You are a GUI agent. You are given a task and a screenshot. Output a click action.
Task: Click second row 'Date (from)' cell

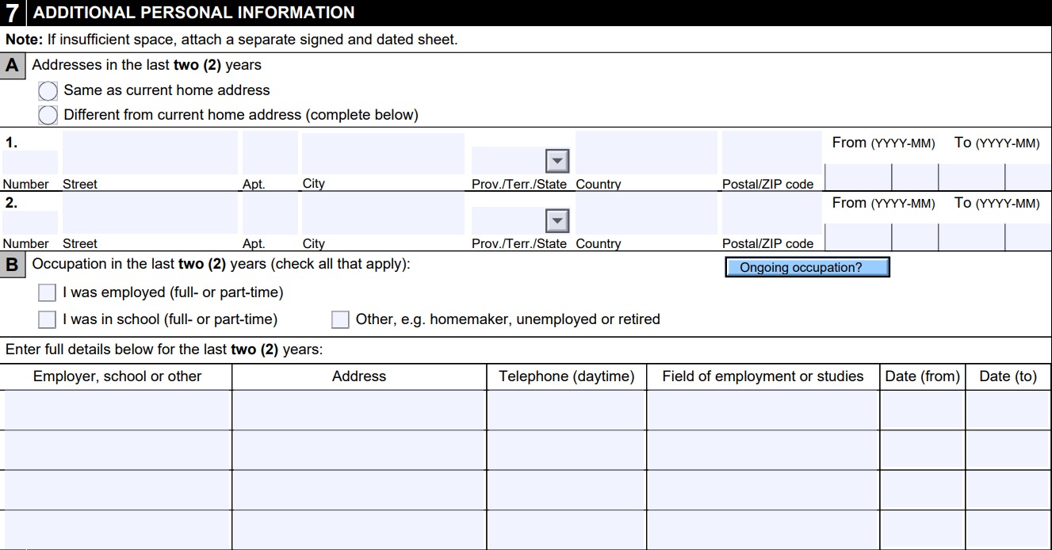pos(923,450)
